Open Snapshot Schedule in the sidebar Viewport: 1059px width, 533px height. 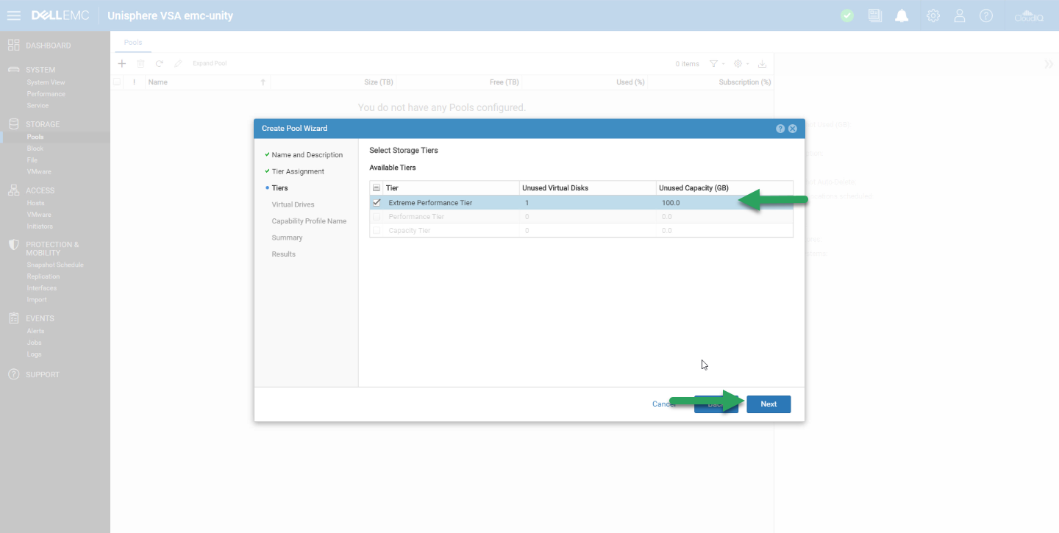[x=55, y=265]
